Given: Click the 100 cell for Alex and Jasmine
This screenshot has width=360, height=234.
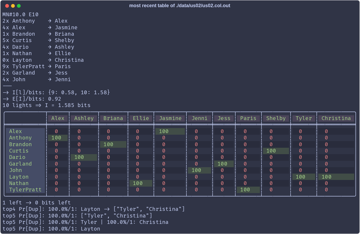Looking at the screenshot, I should [x=170, y=131].
